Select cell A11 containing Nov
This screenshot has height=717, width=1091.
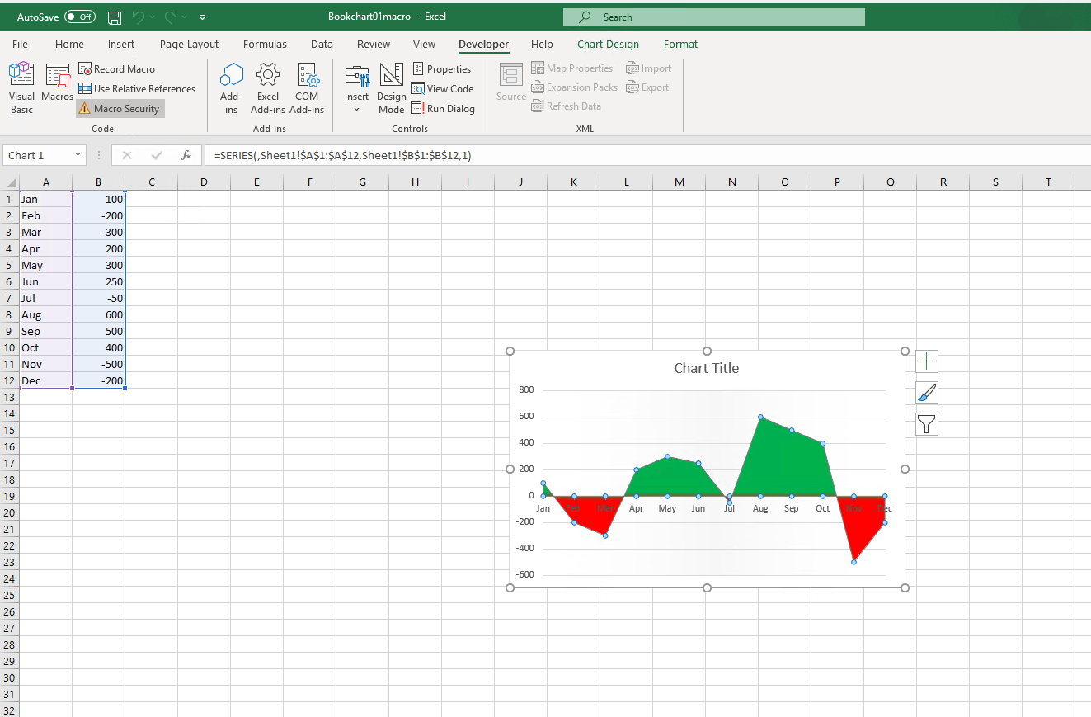point(46,364)
